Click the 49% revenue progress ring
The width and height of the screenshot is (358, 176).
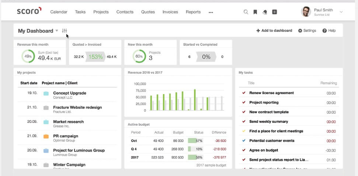coord(28,56)
